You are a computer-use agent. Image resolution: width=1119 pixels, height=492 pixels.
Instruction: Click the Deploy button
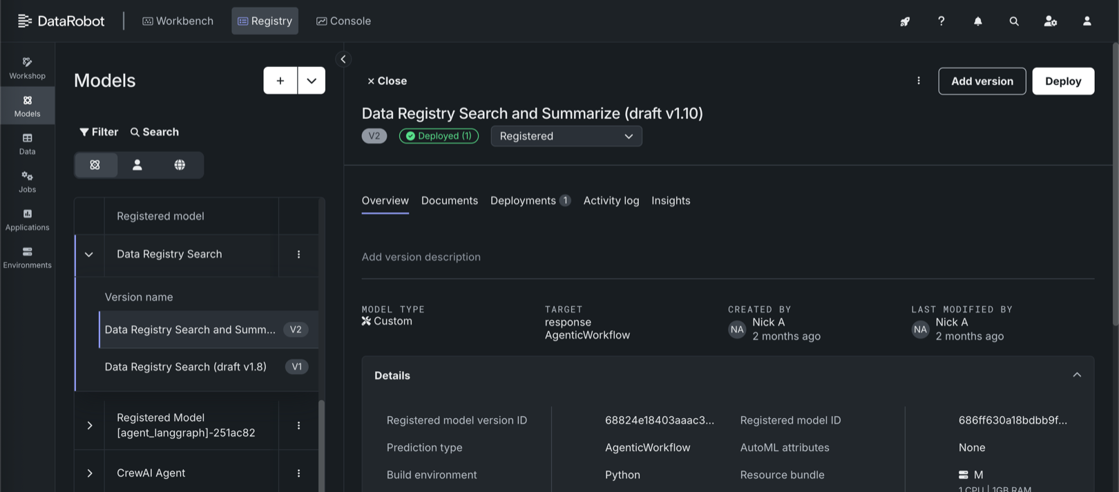1062,81
